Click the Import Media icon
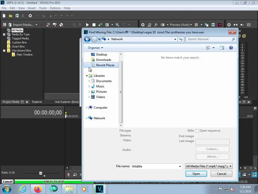The height and width of the screenshot is (194, 258). tap(10, 25)
